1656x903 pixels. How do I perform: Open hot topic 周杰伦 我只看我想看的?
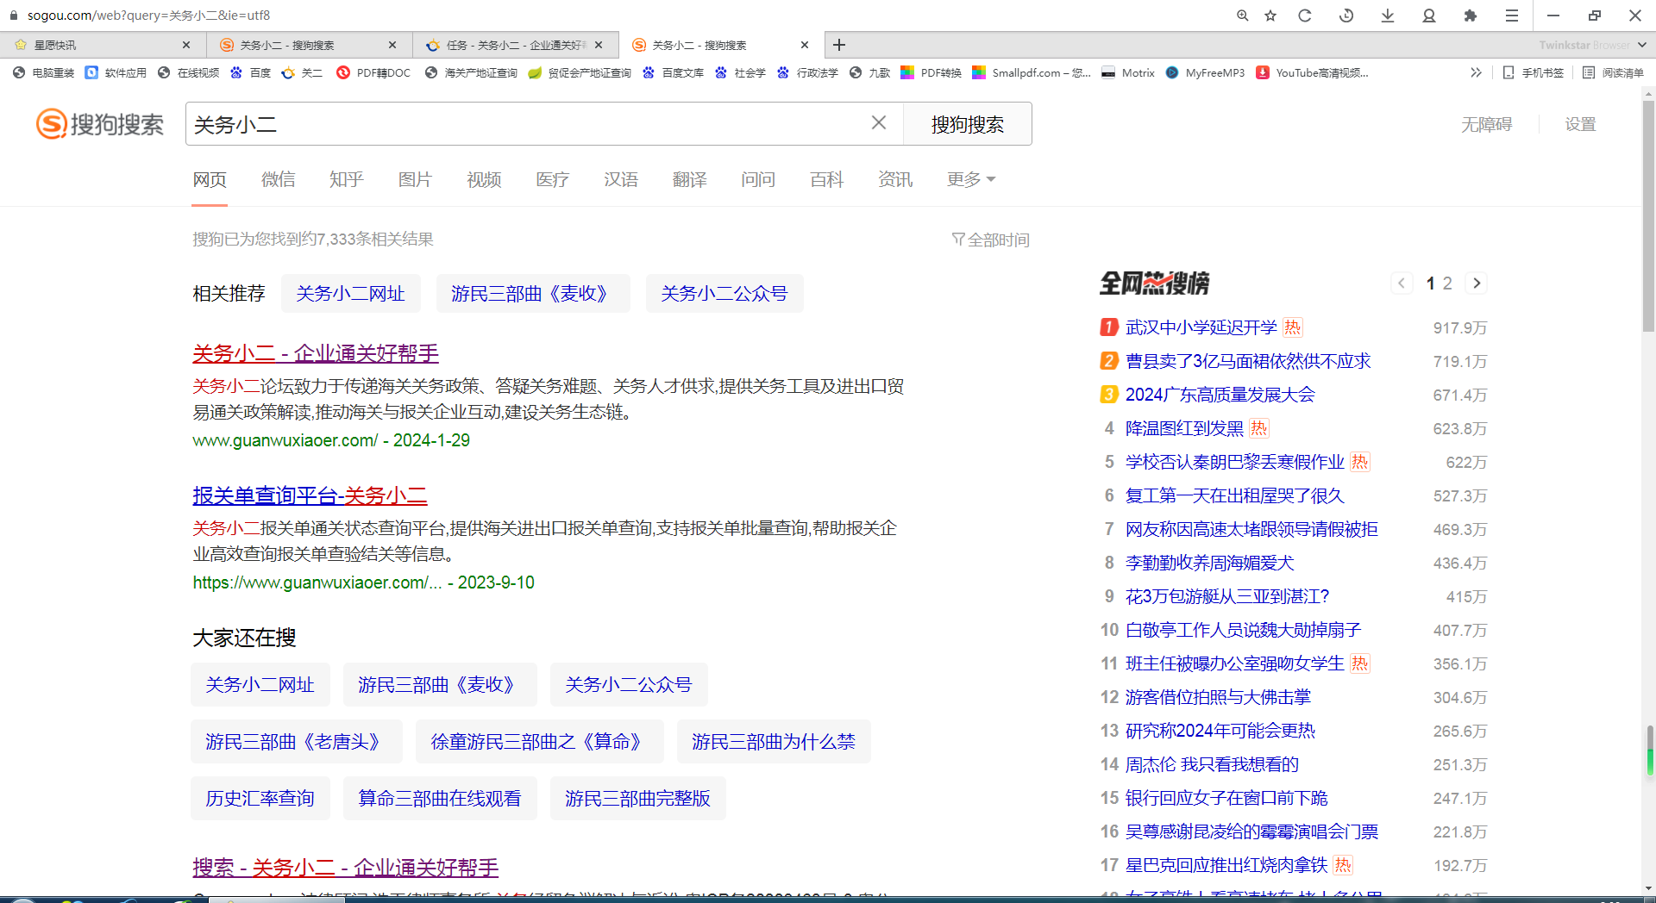click(1211, 764)
